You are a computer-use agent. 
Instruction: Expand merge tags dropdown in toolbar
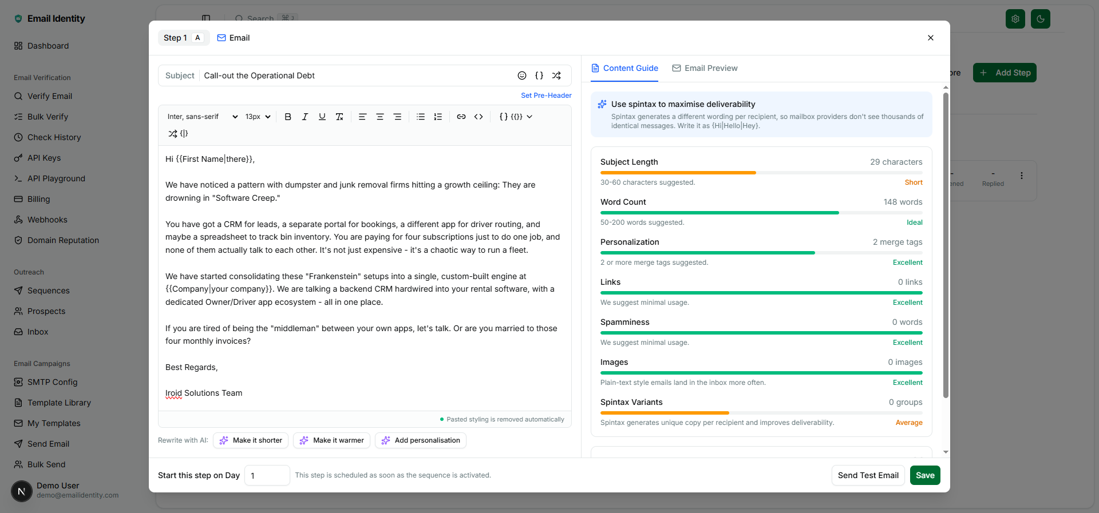pos(516,117)
